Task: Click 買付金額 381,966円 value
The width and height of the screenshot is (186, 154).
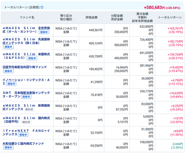Action: point(146,66)
